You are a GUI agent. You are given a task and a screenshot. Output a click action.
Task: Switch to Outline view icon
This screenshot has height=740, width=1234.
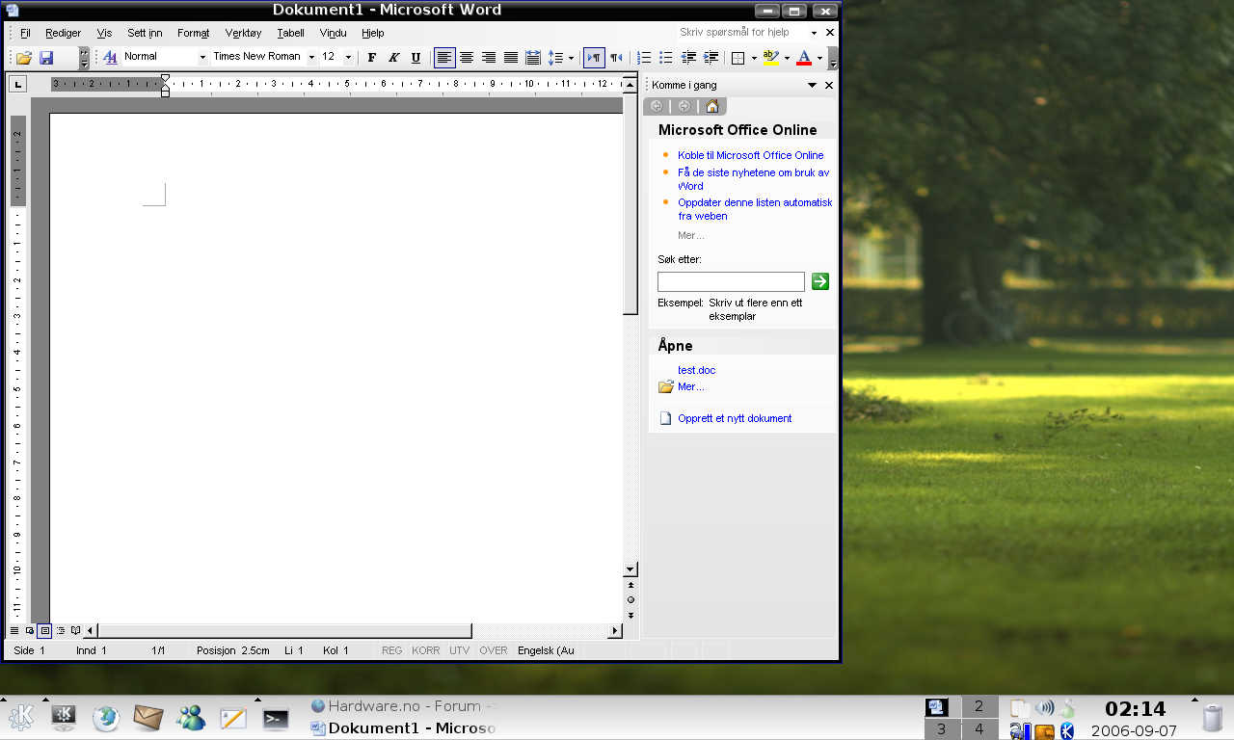pos(60,630)
